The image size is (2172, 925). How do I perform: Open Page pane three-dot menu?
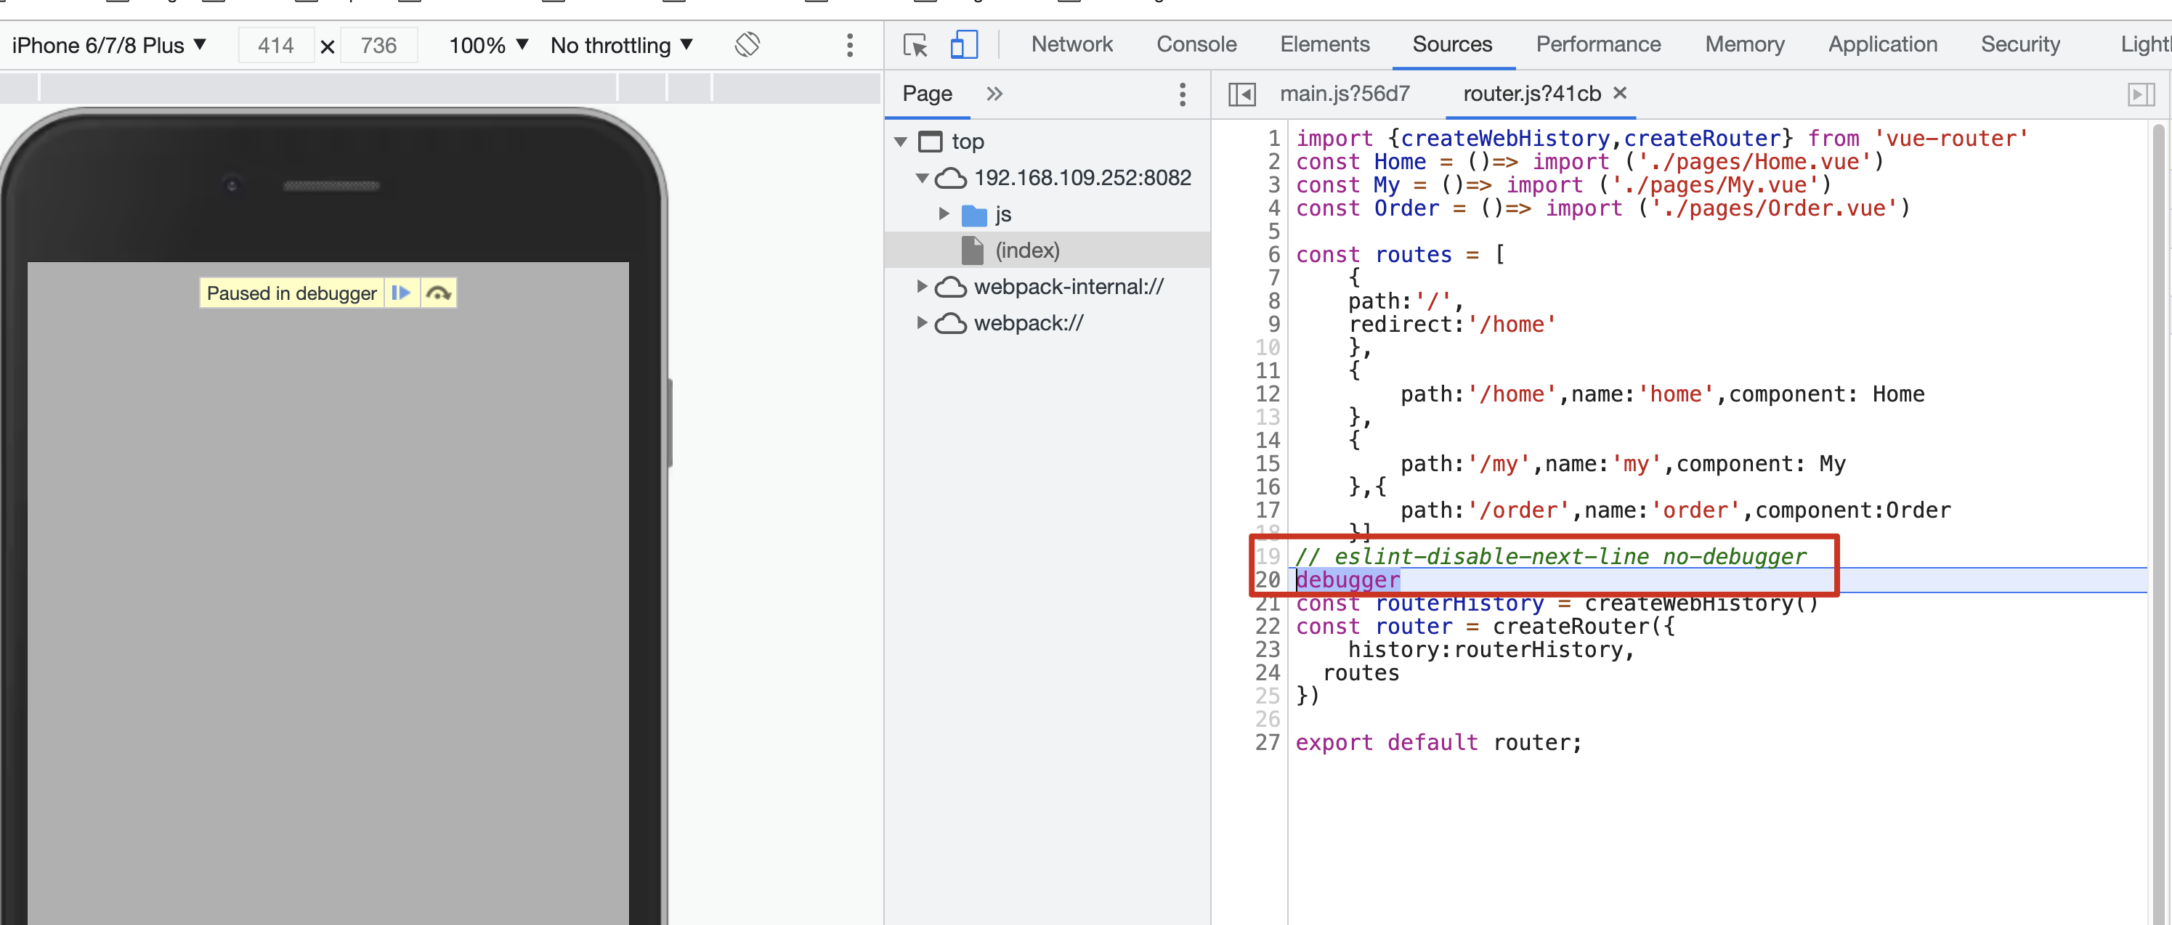tap(1182, 94)
